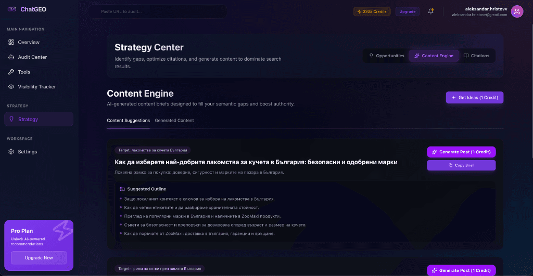Screen dimensions: 533x276
Task: Click the Upgrade Now button
Action: click(x=39, y=258)
